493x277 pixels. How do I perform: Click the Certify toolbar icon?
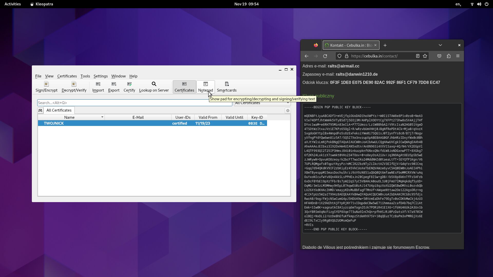coord(129,87)
